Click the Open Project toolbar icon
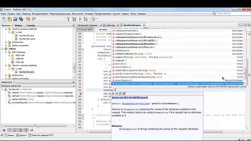The height and width of the screenshot is (141, 251). [x=15, y=19]
